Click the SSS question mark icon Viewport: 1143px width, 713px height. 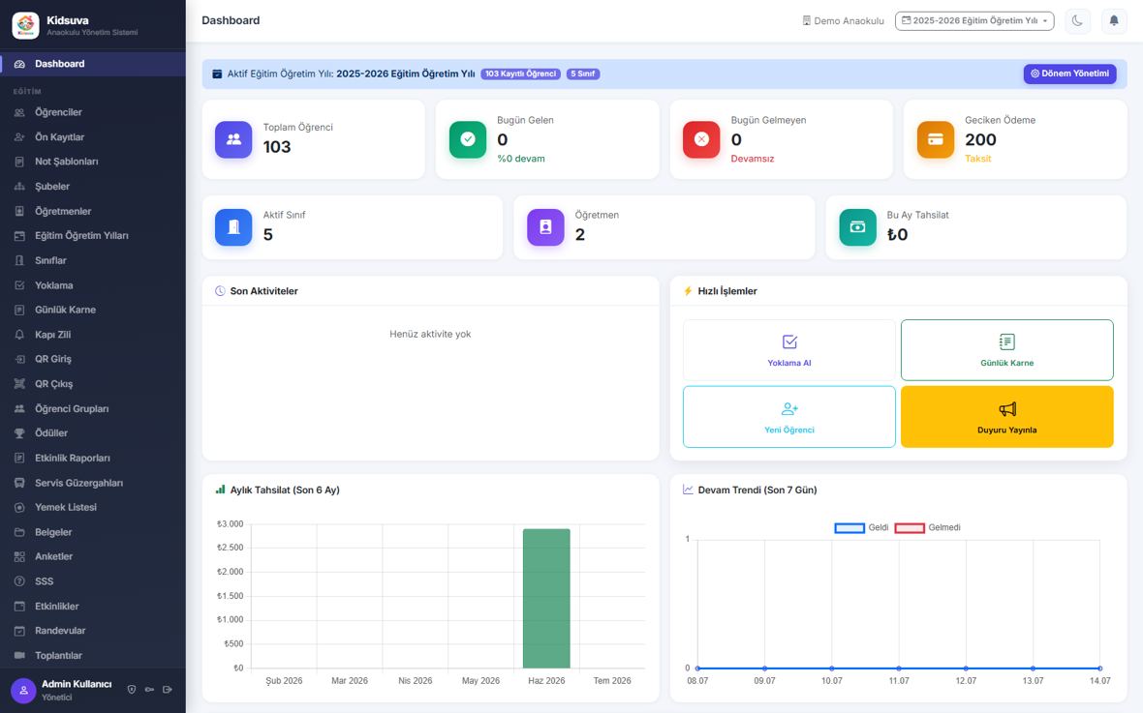[x=19, y=581]
